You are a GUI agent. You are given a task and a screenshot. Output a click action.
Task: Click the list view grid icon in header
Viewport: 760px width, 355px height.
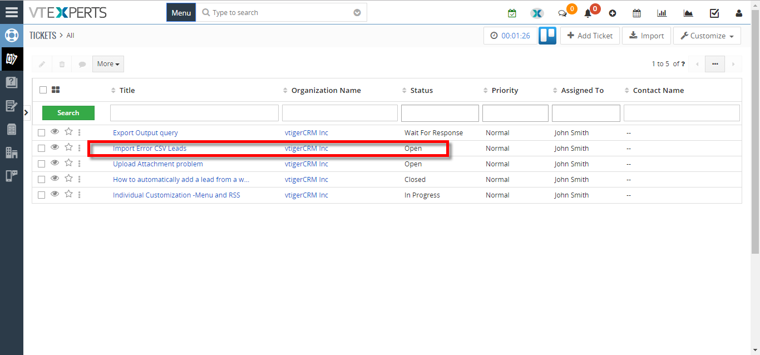pyautogui.click(x=56, y=90)
